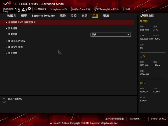Viewport: 168px width, 126px height.
Task: Click the Version 2.17.1246 copyright text
Action: click(84, 123)
